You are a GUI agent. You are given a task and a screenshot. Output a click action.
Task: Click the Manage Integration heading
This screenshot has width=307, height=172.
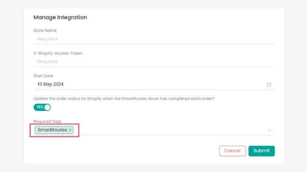pos(60,17)
